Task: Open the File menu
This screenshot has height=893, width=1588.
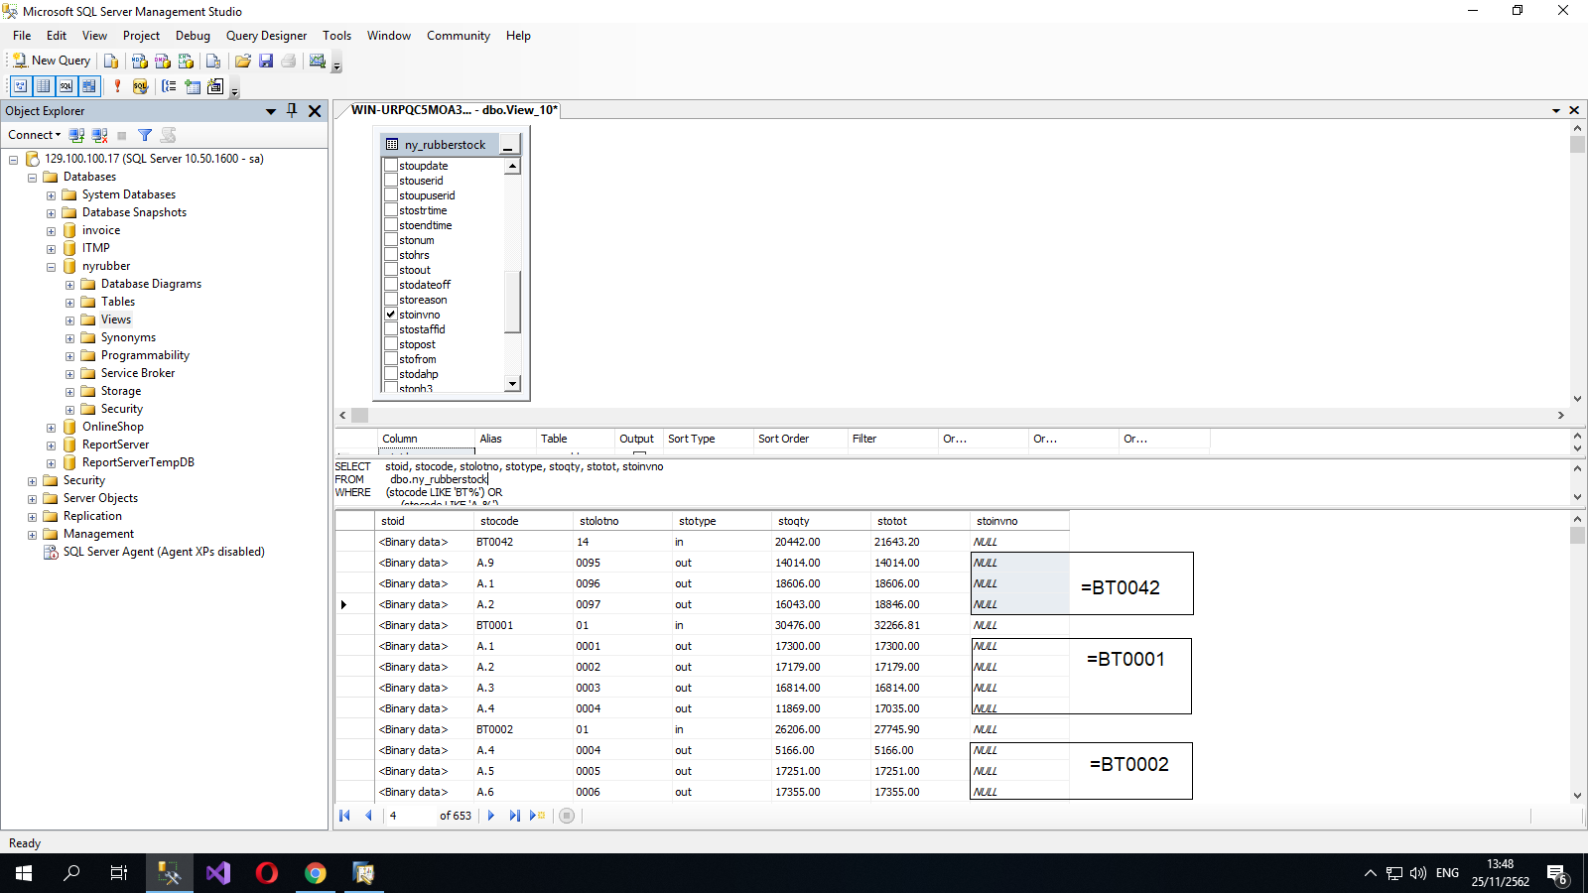Action: point(22,36)
